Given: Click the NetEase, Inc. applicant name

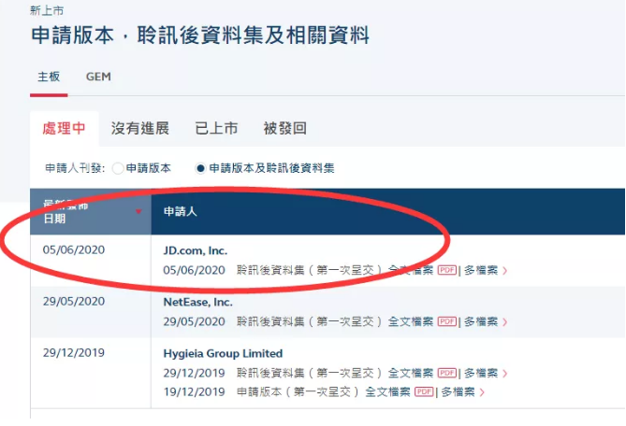Looking at the screenshot, I should click(198, 302).
